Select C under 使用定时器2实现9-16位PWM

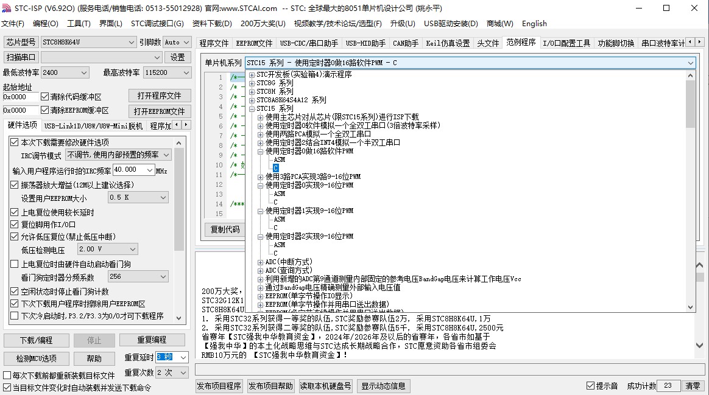[275, 254]
